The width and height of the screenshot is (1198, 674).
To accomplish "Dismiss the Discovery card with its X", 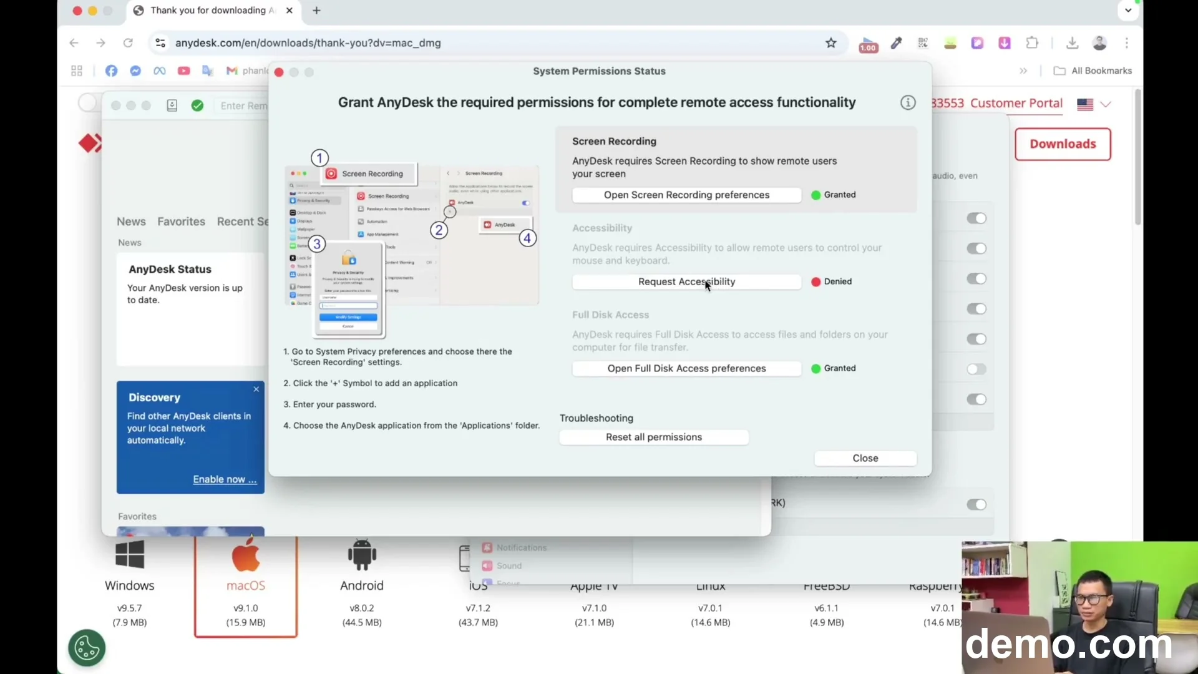I will coord(256,389).
